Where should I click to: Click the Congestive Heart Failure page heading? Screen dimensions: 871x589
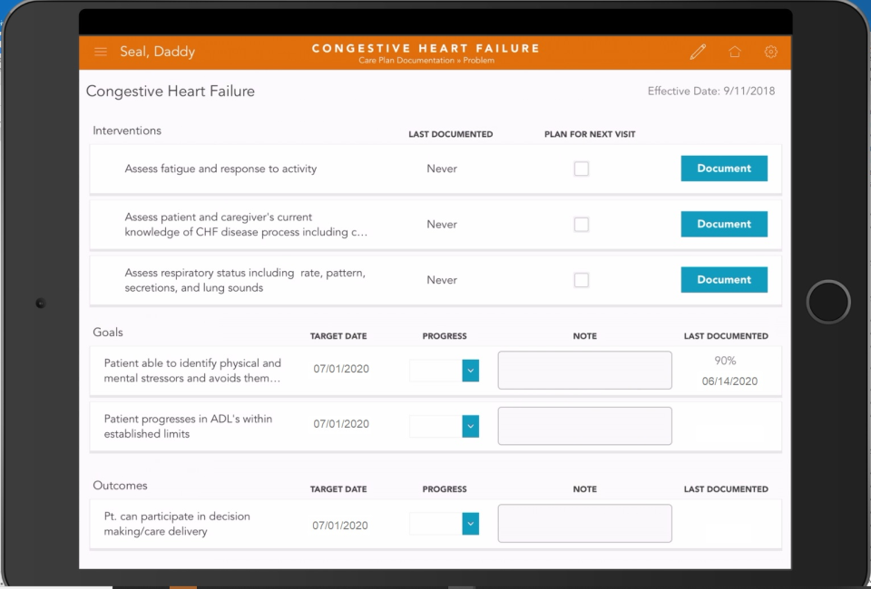click(x=170, y=91)
